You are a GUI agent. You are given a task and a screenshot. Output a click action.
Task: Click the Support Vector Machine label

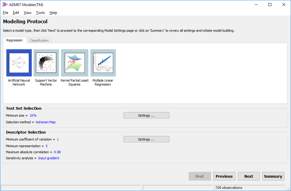click(46, 82)
